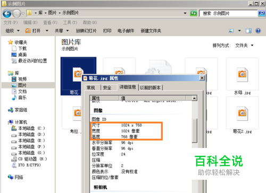Click the 打开 toolbar button

33,31
